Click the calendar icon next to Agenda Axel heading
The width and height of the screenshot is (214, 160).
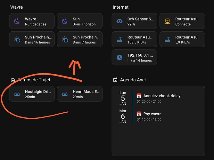tap(115, 80)
